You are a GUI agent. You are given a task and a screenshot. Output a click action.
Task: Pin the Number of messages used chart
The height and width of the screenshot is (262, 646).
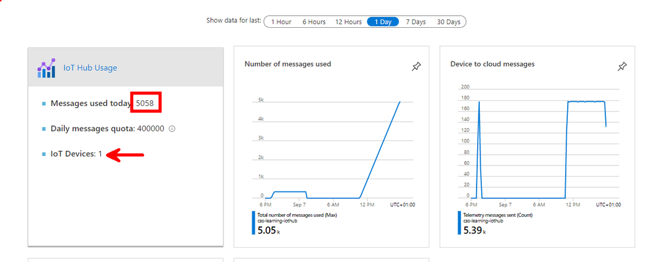(x=416, y=67)
